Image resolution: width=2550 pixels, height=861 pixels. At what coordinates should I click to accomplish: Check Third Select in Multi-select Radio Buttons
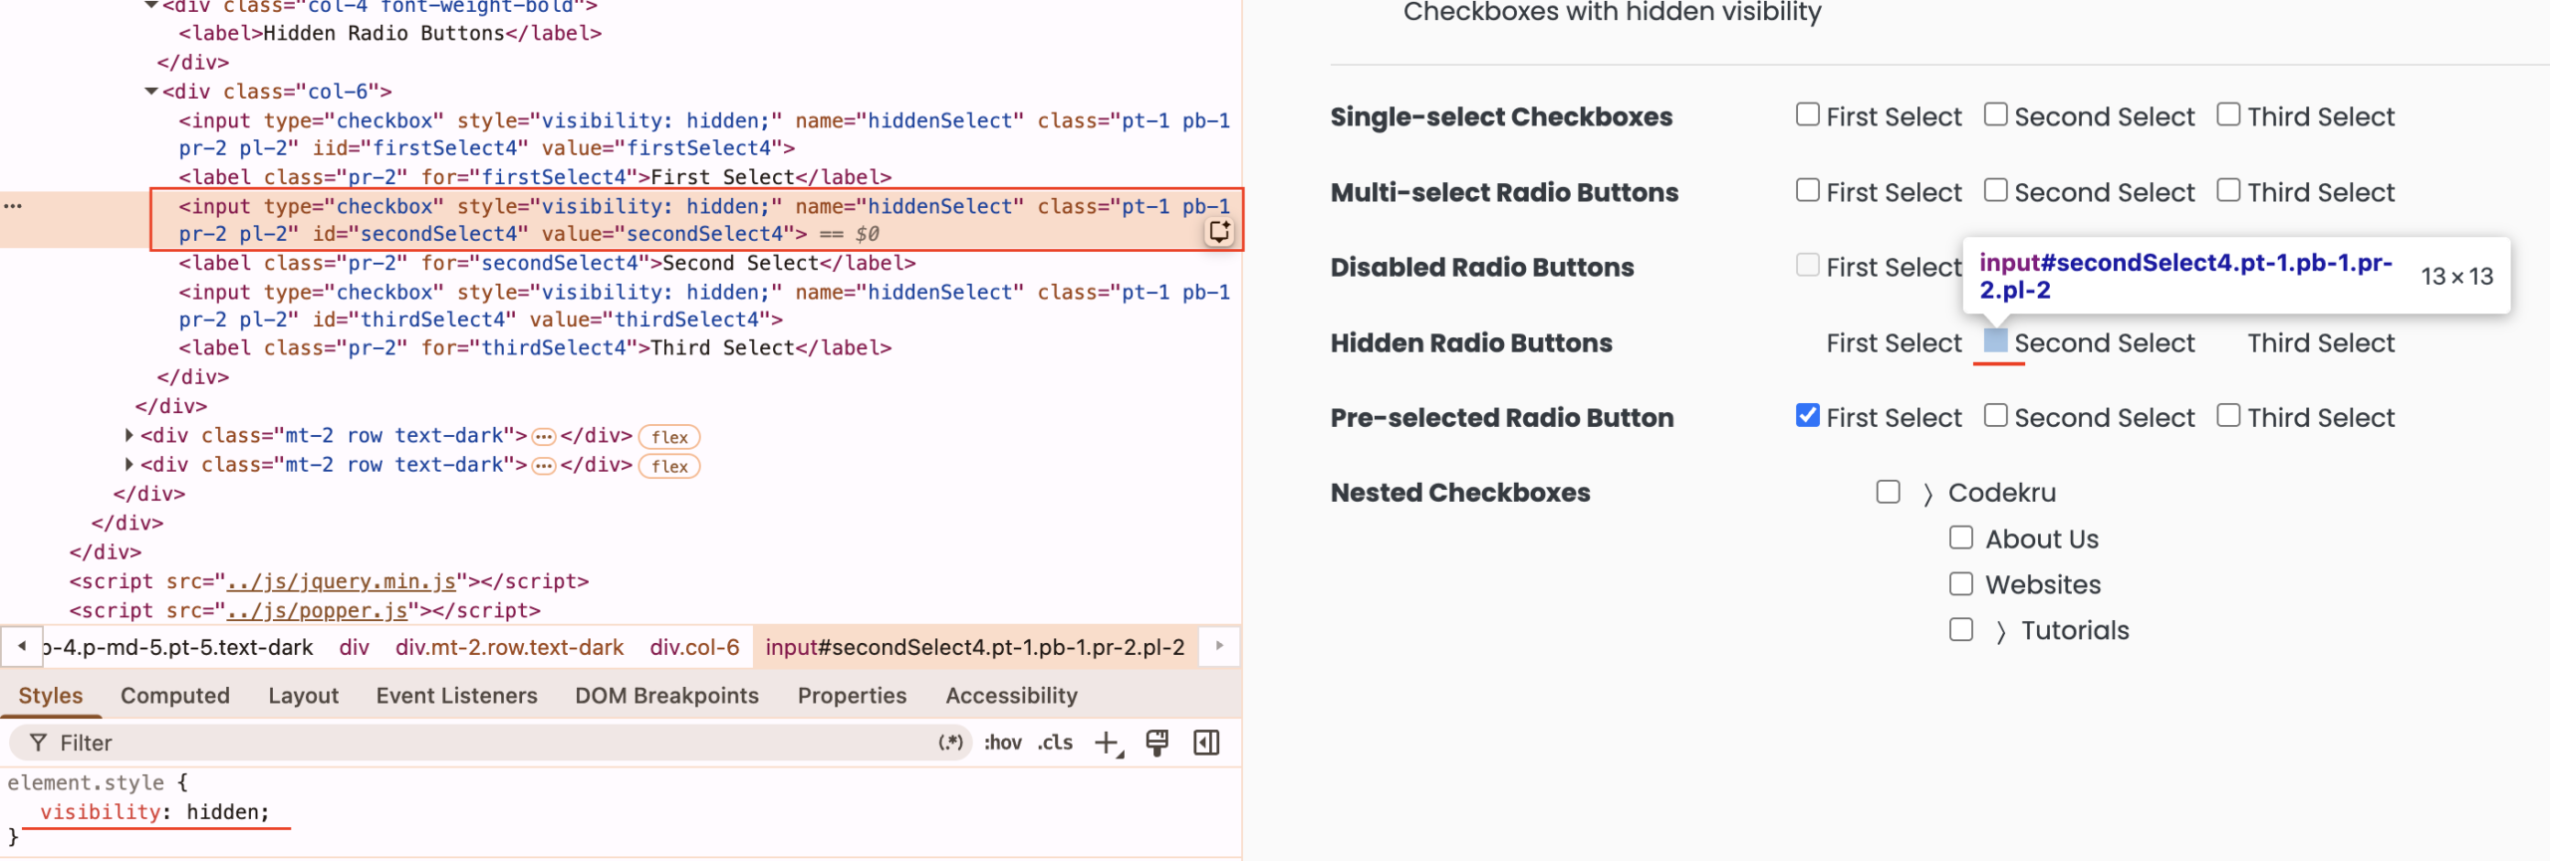coord(2228,190)
